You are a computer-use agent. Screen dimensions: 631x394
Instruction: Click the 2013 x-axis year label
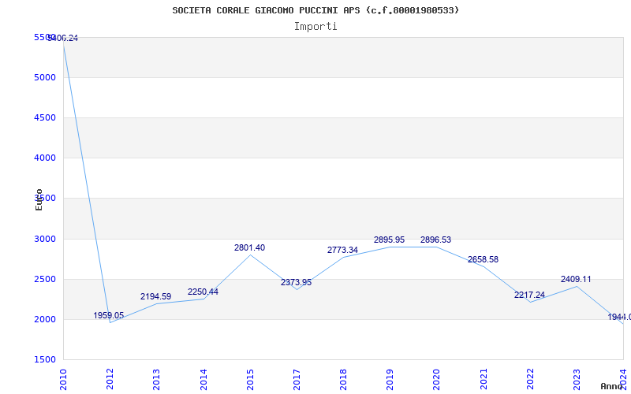pyautogui.click(x=156, y=379)
